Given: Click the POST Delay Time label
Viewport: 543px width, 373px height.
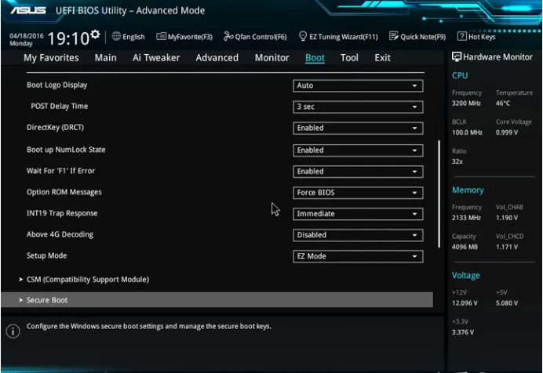Looking at the screenshot, I should [59, 106].
